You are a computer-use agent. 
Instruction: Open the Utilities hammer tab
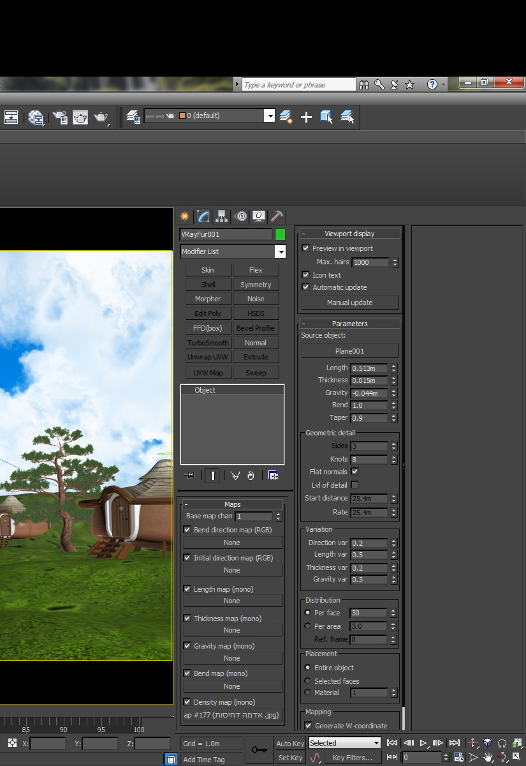pos(277,216)
